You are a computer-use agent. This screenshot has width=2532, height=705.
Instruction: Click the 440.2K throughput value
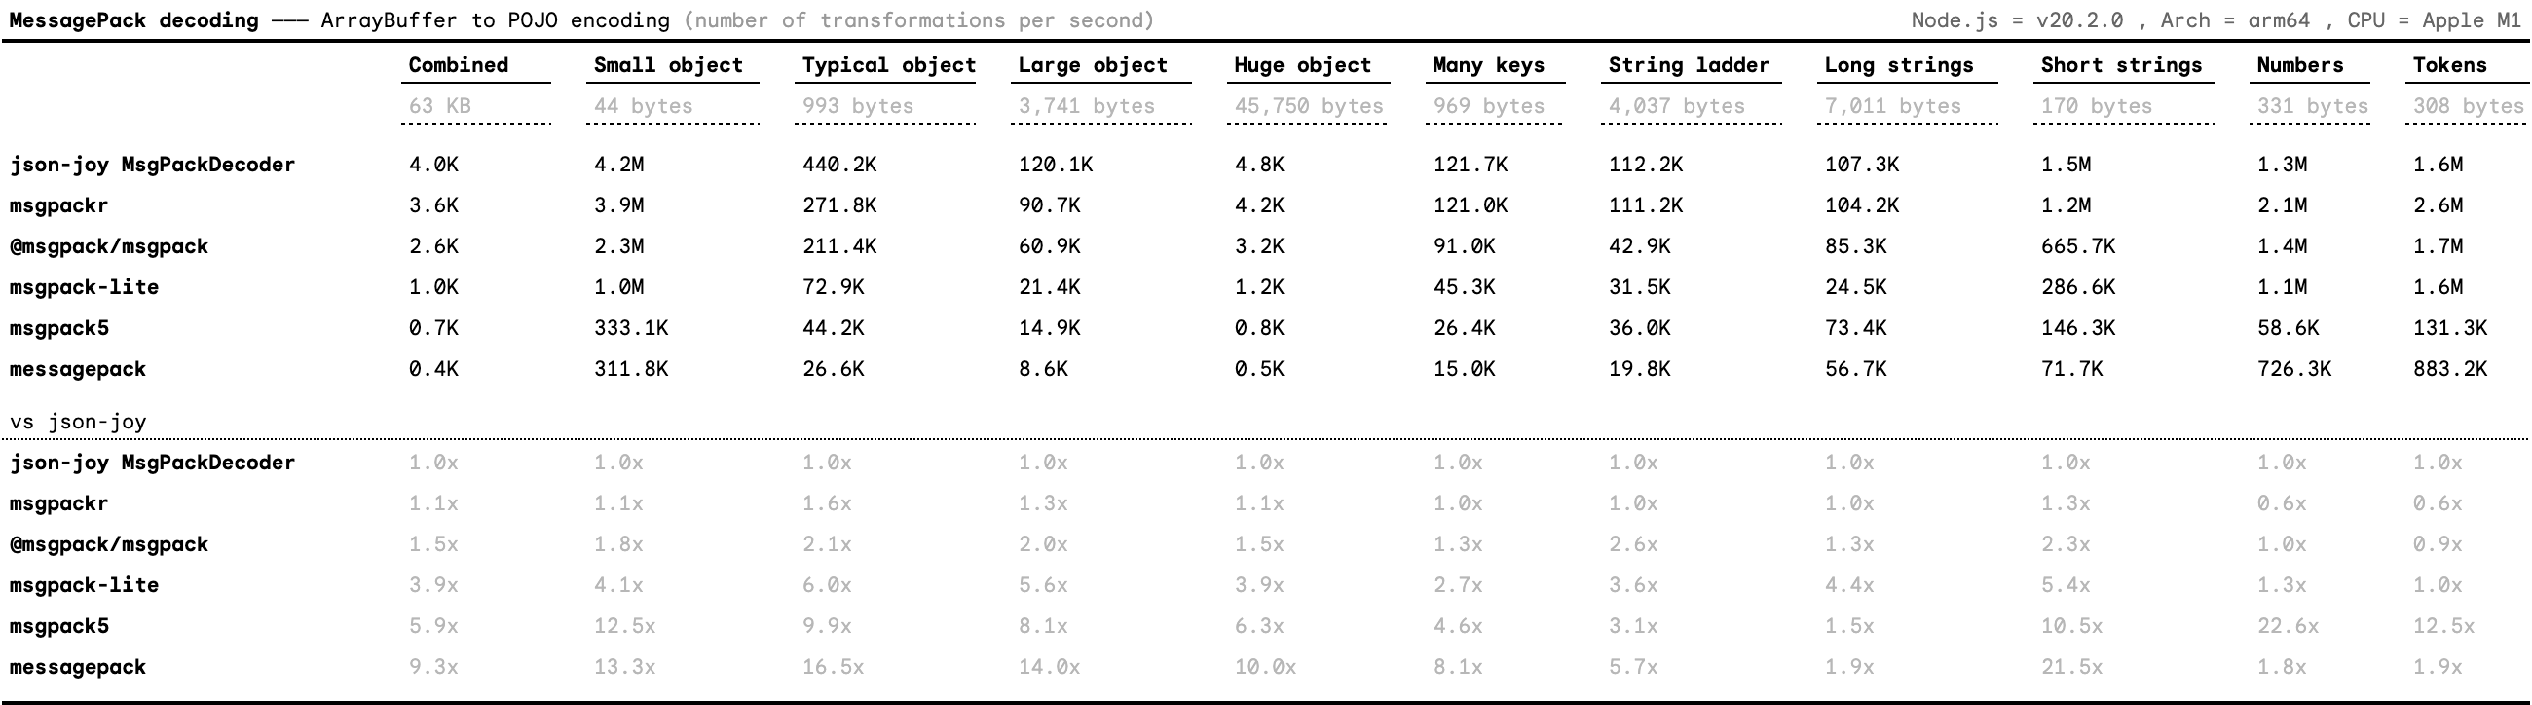(x=838, y=165)
